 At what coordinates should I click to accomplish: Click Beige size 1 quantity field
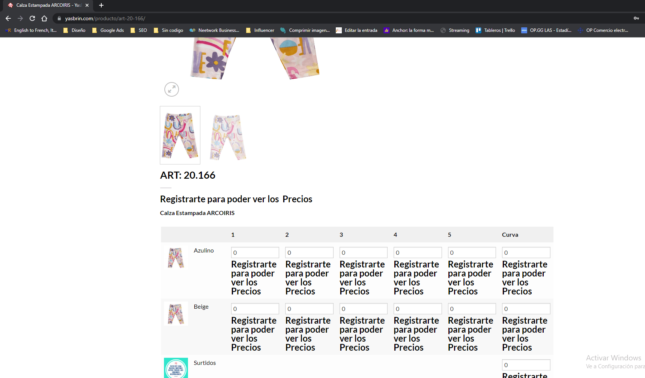255,309
